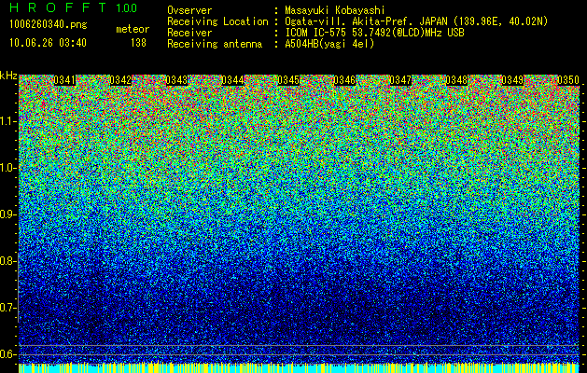
Task: Click the 0343 time marker
Action: click(x=176, y=80)
